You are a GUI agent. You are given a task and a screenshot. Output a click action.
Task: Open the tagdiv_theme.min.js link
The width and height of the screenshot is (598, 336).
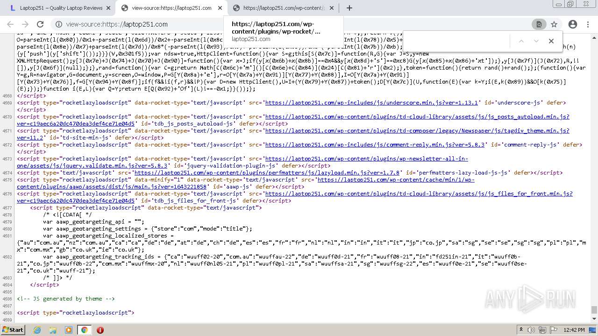(293, 134)
